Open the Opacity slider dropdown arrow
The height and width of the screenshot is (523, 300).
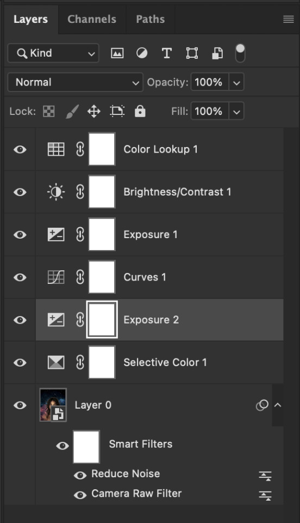236,82
